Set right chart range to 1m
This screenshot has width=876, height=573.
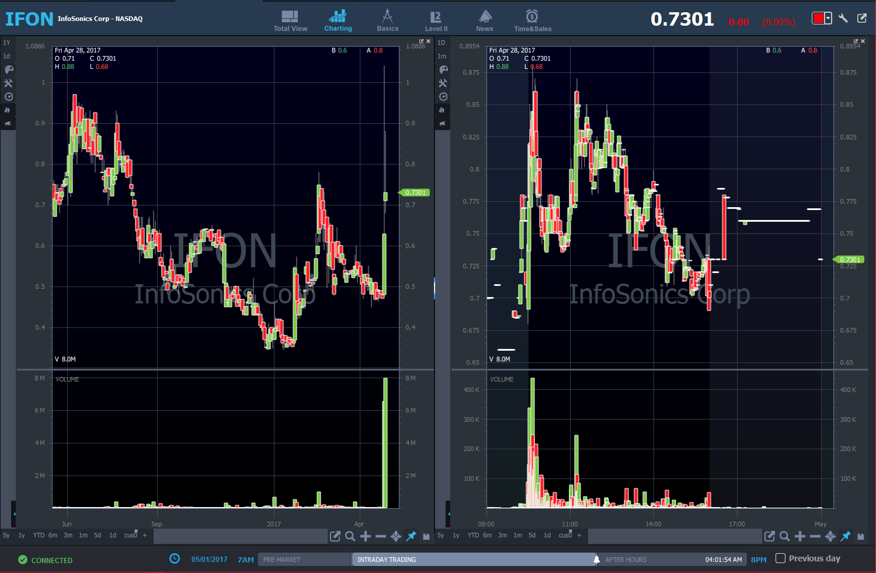pyautogui.click(x=518, y=535)
